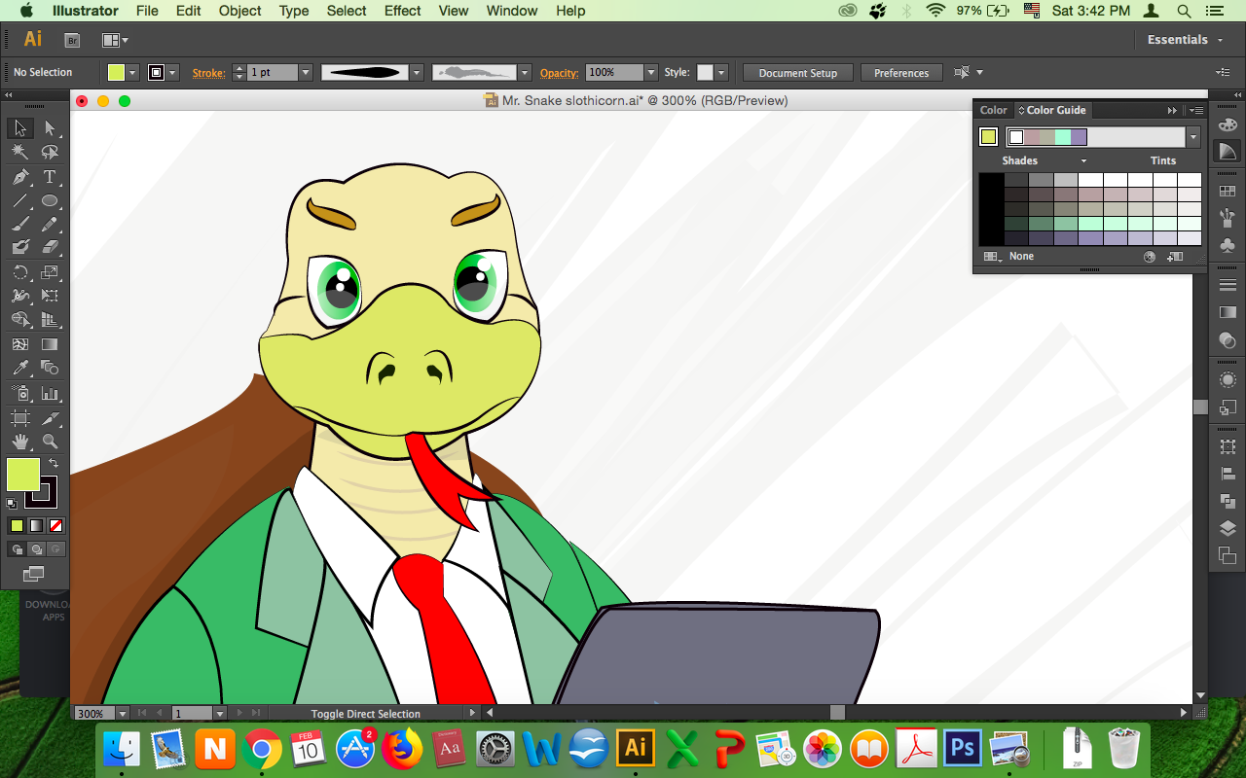Select the Column Graph tool
The height and width of the screenshot is (778, 1246).
pos(50,394)
